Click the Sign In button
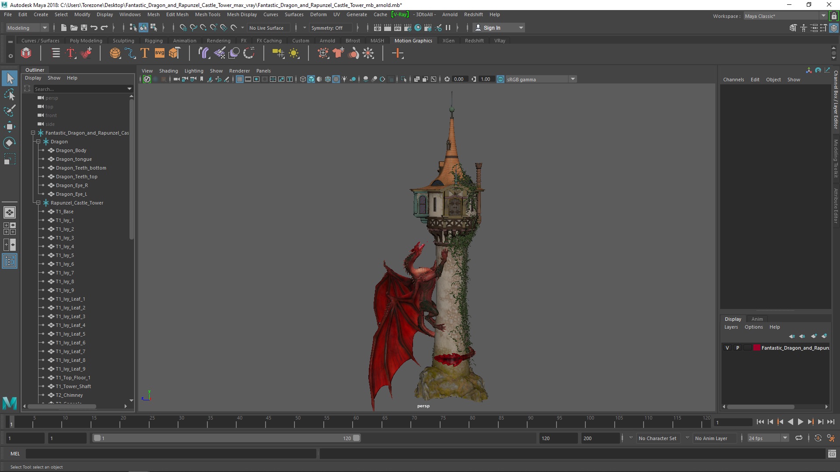This screenshot has width=840, height=472. (498, 28)
